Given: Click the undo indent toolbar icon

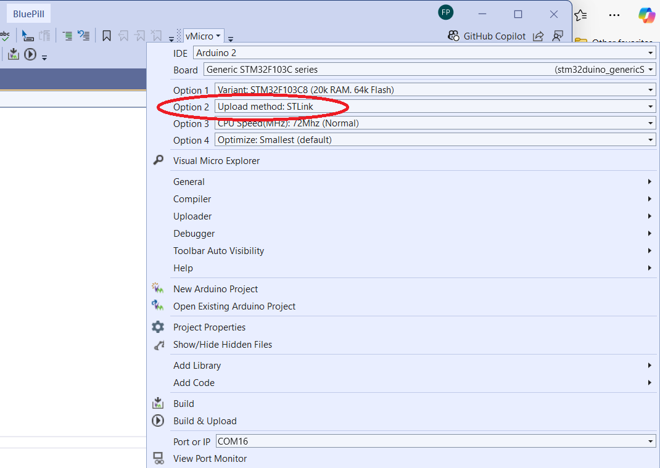Looking at the screenshot, I should [x=84, y=36].
